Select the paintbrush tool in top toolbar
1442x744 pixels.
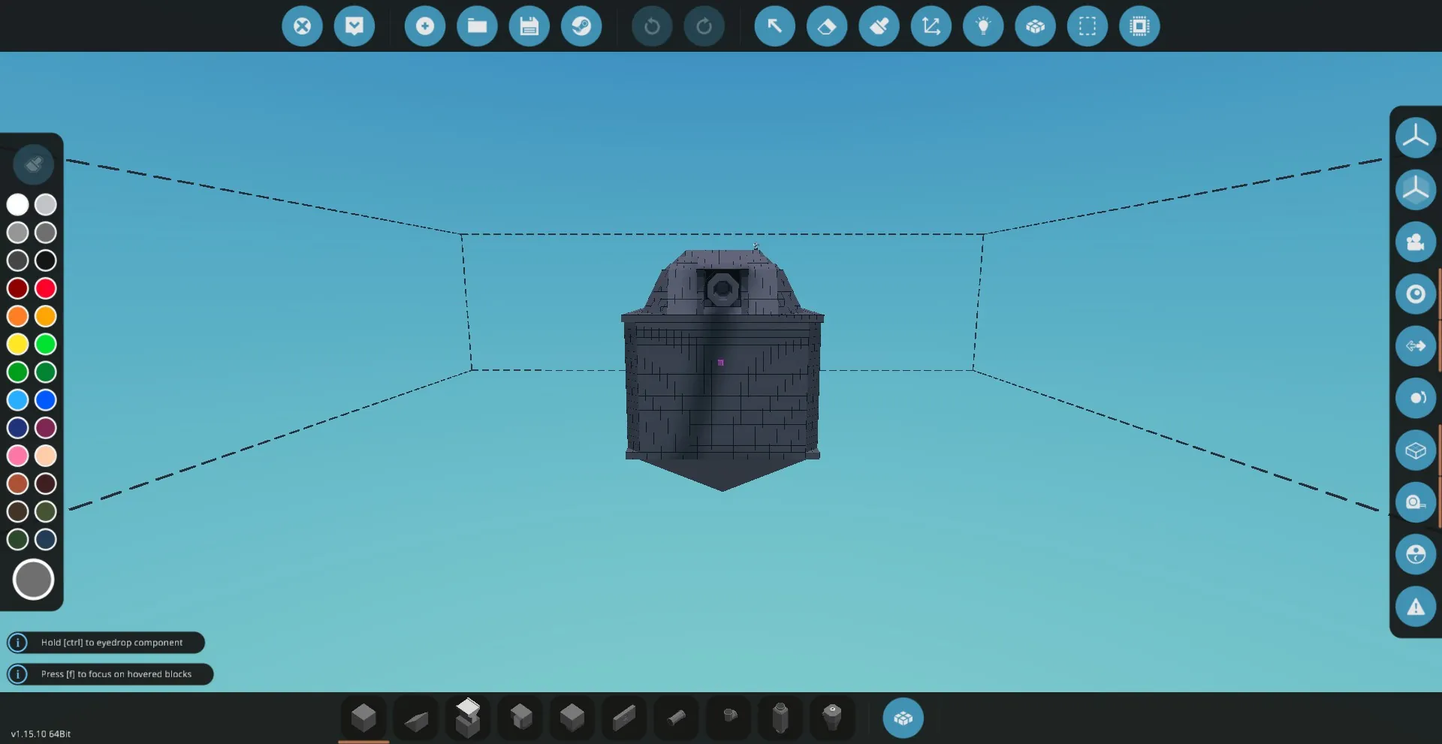pyautogui.click(x=879, y=26)
